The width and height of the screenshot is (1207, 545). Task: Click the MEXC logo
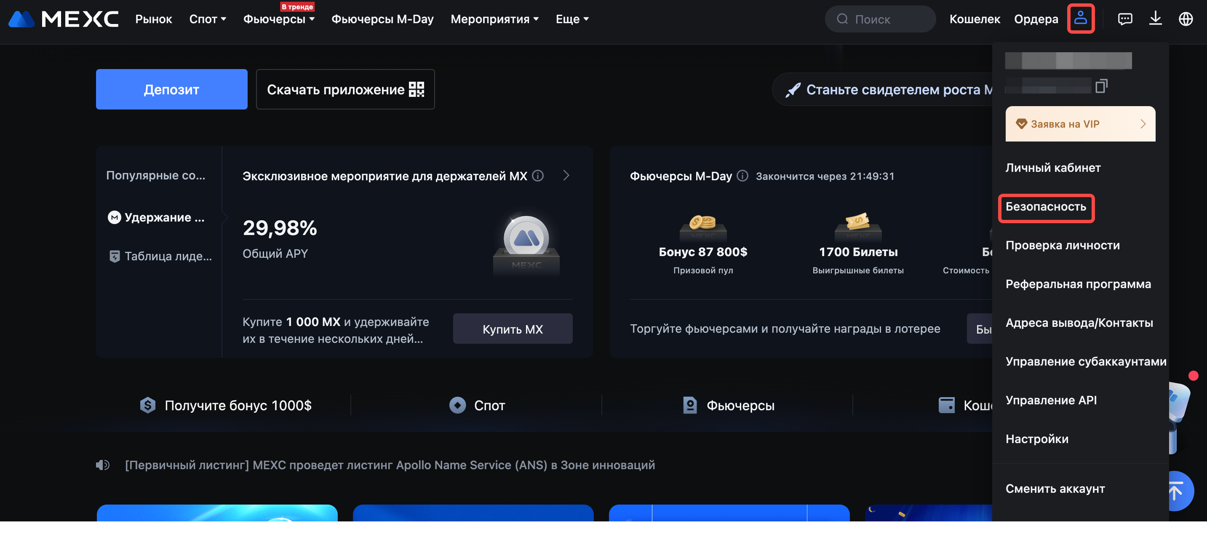64,19
